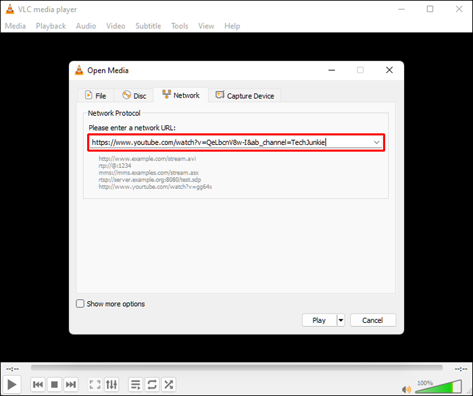Viewport: 473px width, 396px height.
Task: Toggle loop repeat mode
Action: 152,384
